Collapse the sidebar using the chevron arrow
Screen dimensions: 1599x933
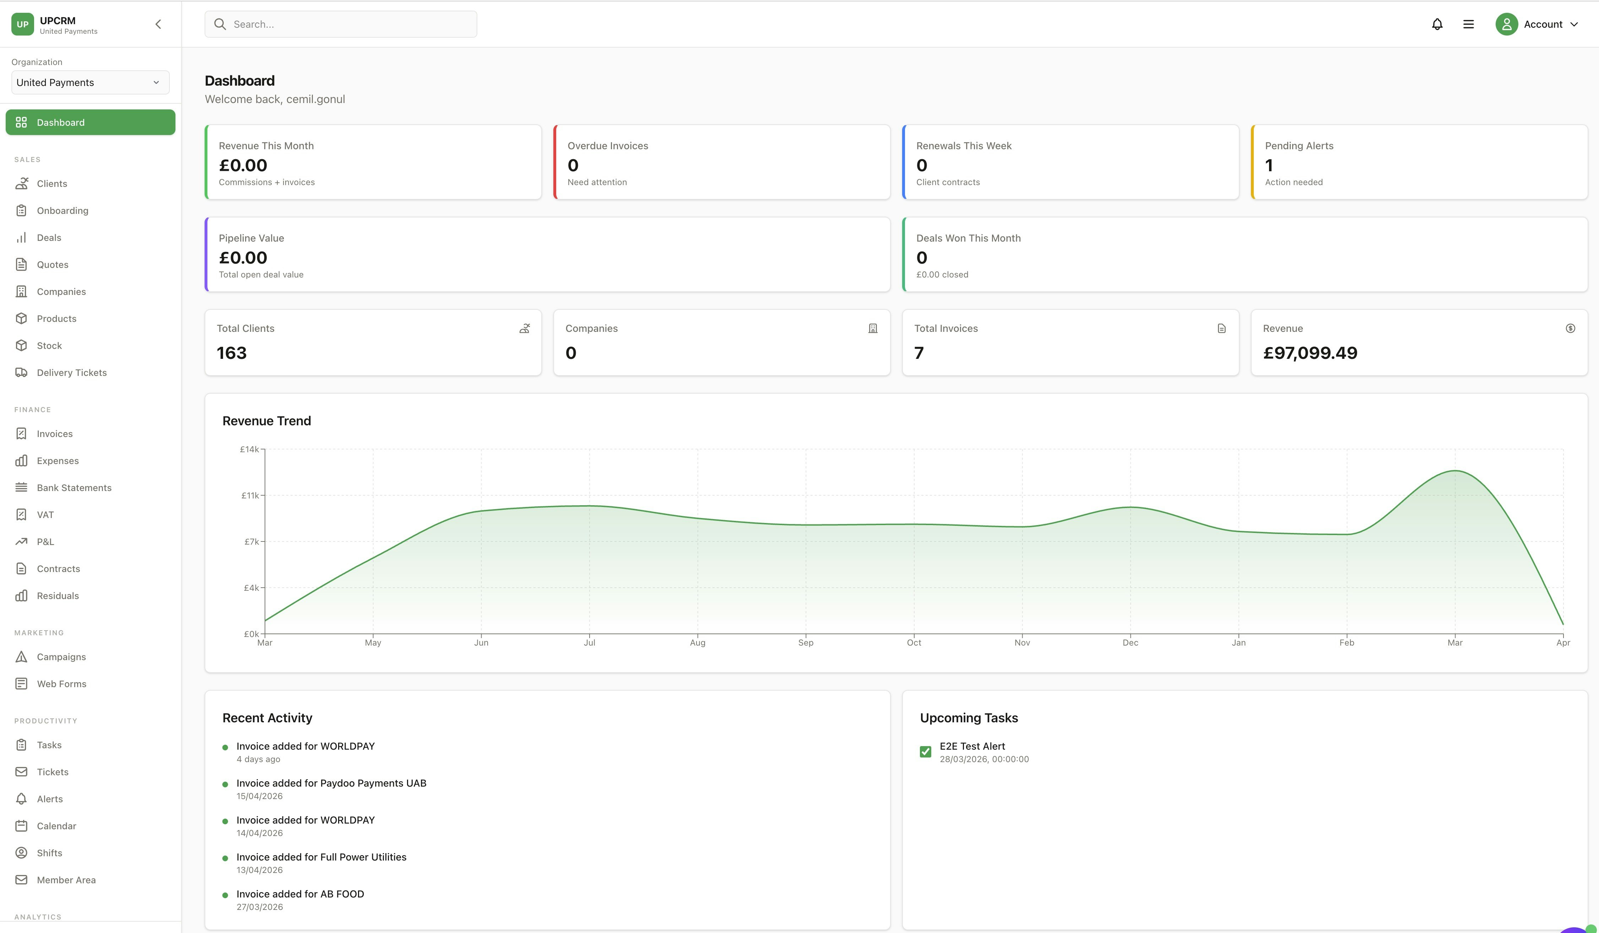pos(157,23)
